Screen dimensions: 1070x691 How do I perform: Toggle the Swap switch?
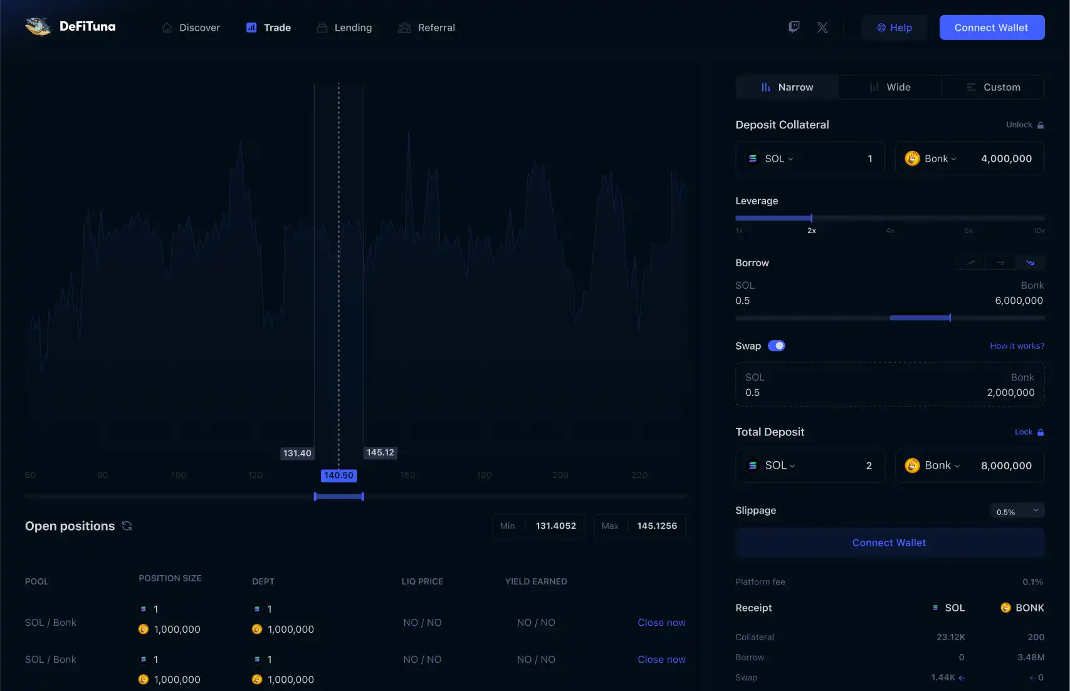pyautogui.click(x=777, y=346)
